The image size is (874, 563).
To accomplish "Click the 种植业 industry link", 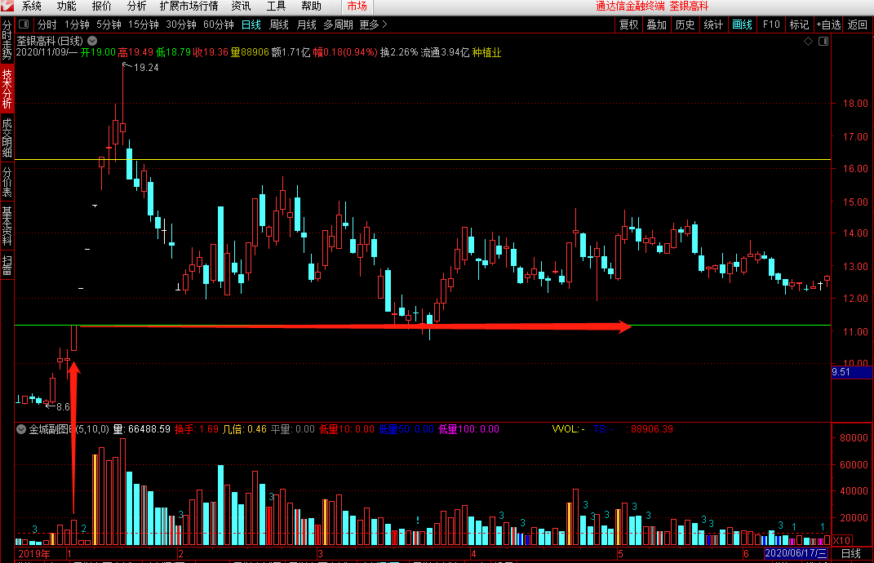I will [x=486, y=52].
